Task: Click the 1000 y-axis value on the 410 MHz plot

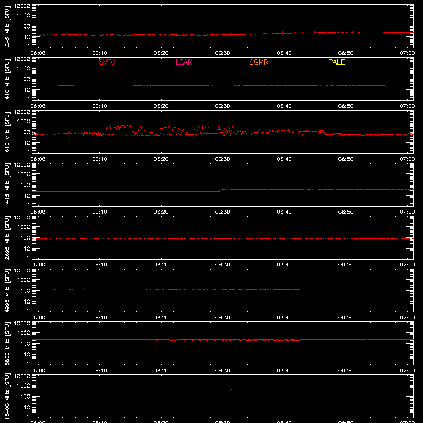Action: (x=24, y=69)
